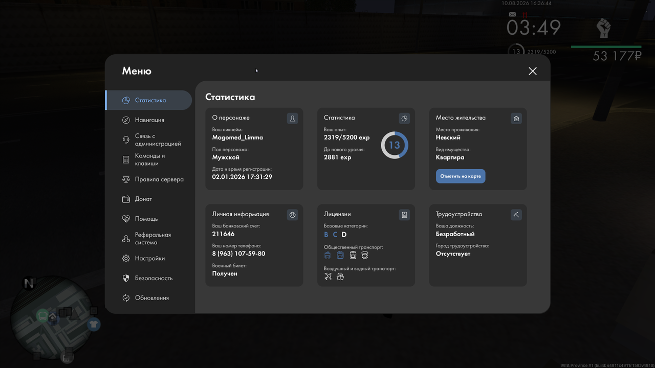Click the pilot cap license icon
Viewport: 655px width, 368px height.
tap(365, 255)
